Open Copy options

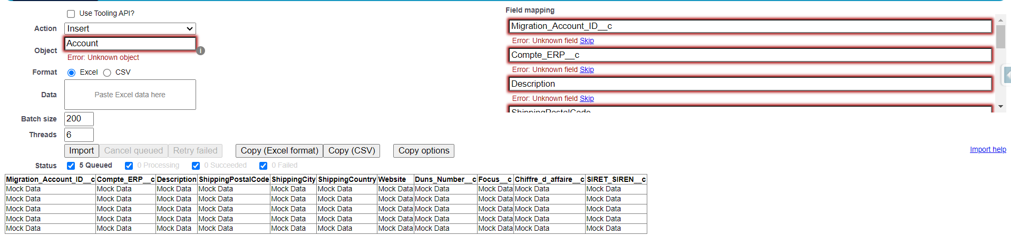(x=424, y=151)
